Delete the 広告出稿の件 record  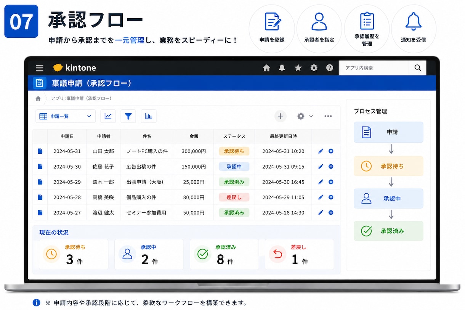pos(331,167)
